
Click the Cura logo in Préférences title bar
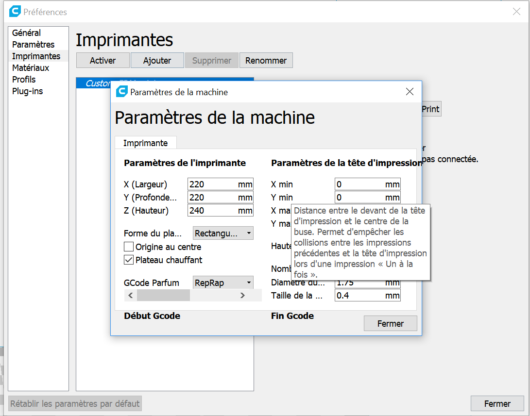[15, 12]
